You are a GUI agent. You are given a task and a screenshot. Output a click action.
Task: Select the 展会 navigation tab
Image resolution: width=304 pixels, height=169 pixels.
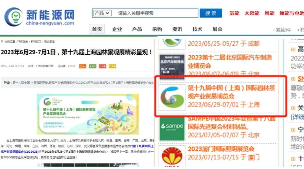[217, 29]
